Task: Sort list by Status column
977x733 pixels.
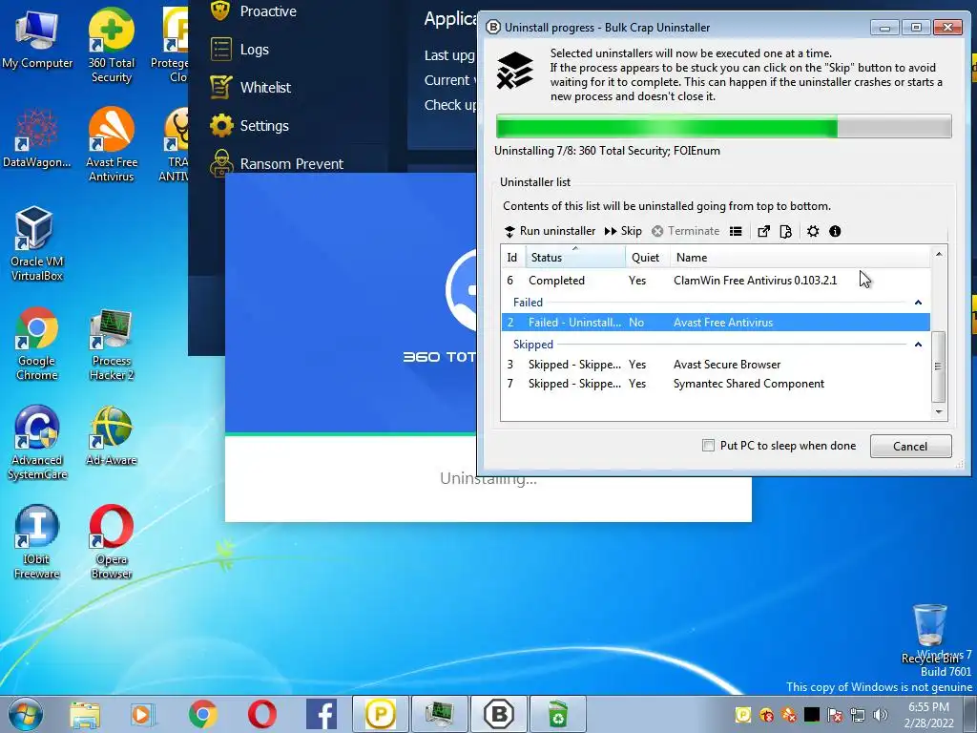Action: tap(575, 258)
